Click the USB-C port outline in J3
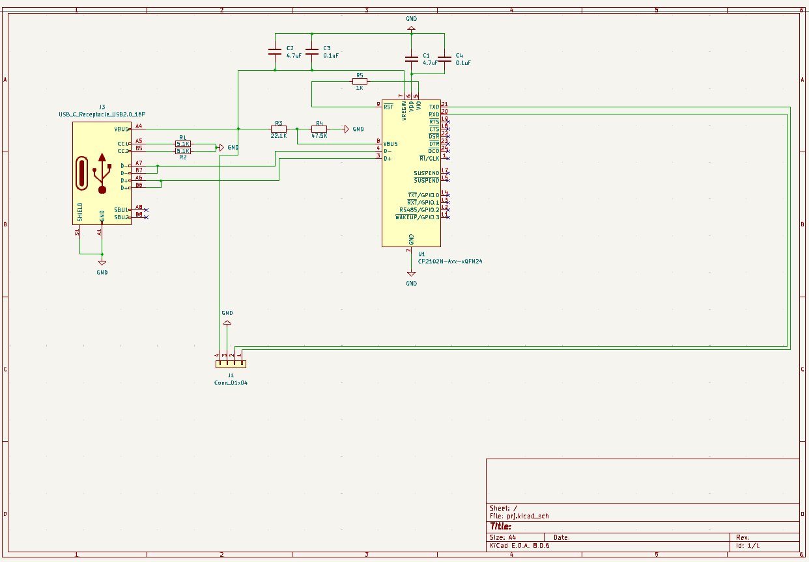The image size is (809, 562). (81, 173)
